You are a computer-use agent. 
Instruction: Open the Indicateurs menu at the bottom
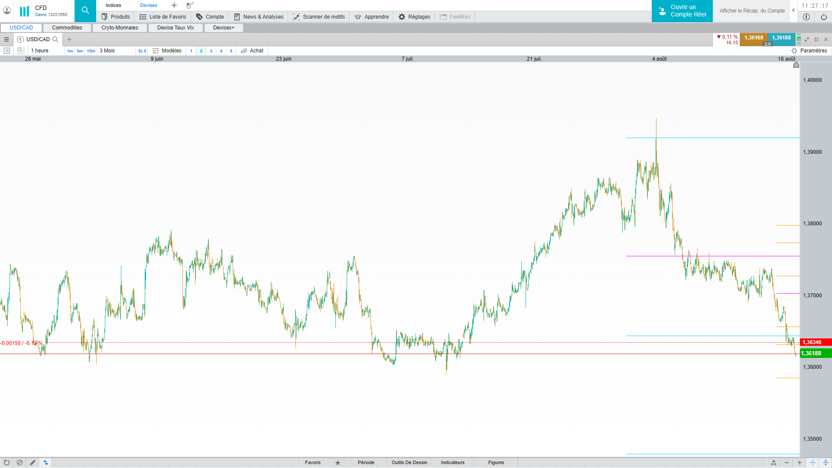coord(452,462)
